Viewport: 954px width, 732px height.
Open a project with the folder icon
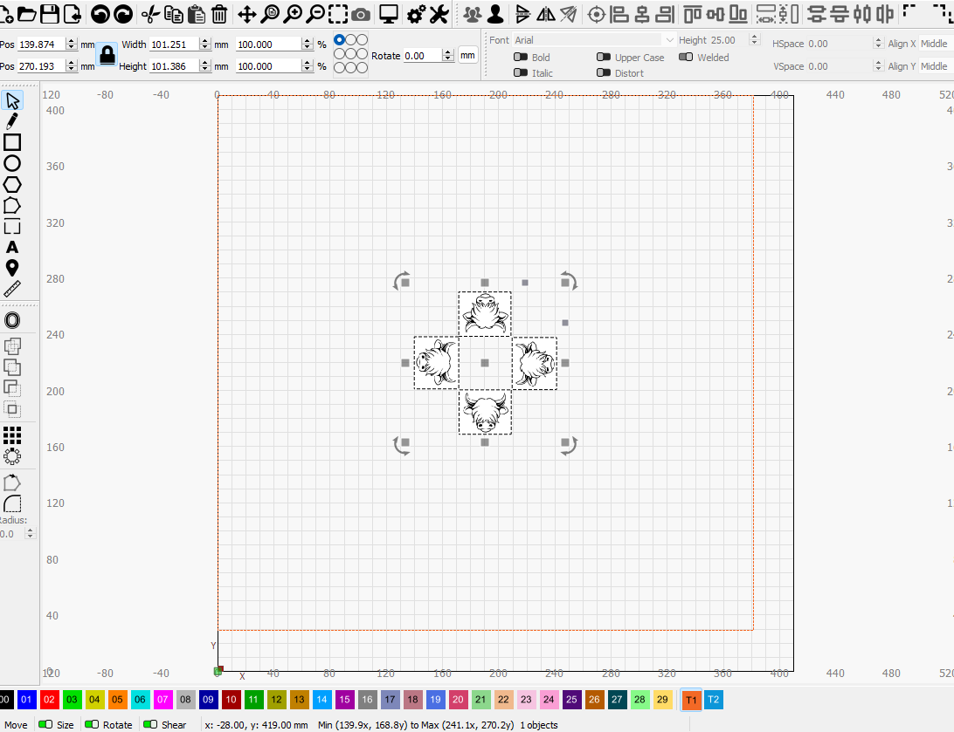click(26, 13)
